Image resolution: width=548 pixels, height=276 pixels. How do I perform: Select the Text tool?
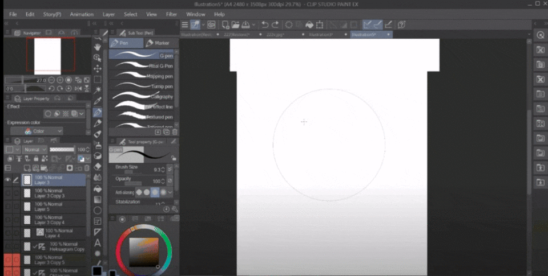(98, 243)
